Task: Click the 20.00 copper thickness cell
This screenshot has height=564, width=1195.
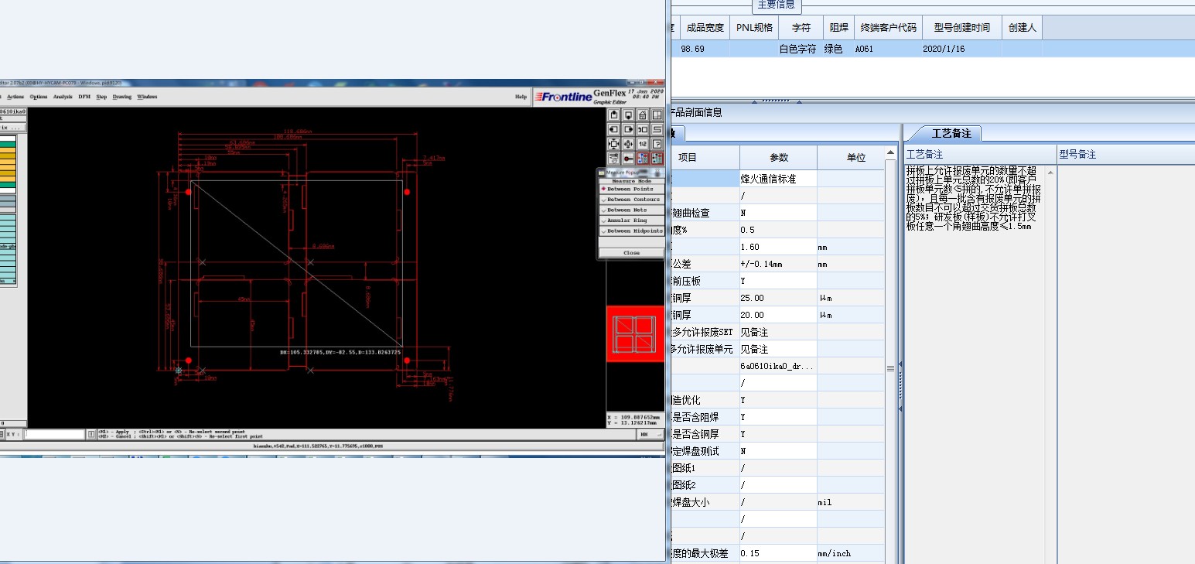Action: (778, 315)
